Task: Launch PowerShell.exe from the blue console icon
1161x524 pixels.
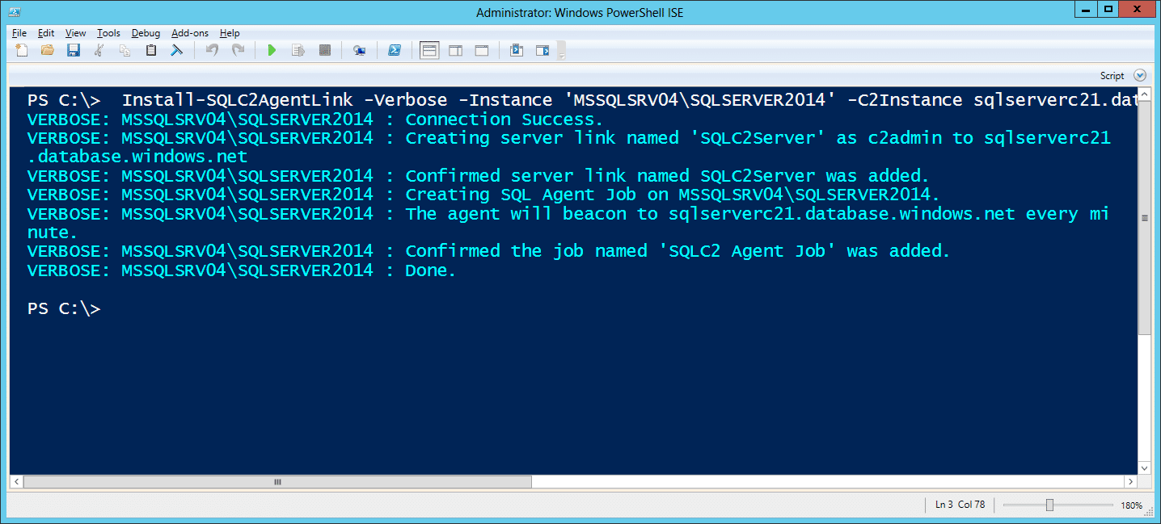Action: pos(395,50)
